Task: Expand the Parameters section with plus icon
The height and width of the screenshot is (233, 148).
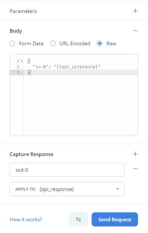Action: point(135,11)
